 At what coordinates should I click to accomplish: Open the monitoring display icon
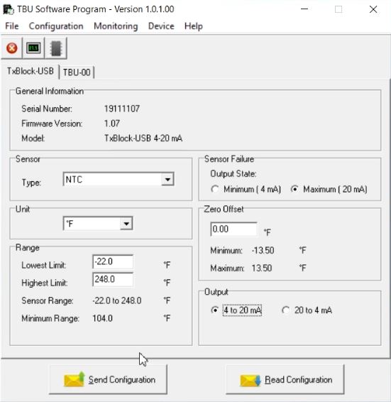point(33,48)
